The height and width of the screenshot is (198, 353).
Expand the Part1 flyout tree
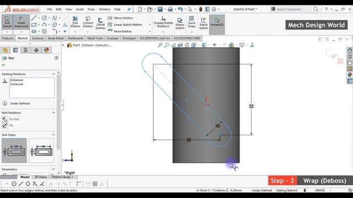[x=63, y=45]
